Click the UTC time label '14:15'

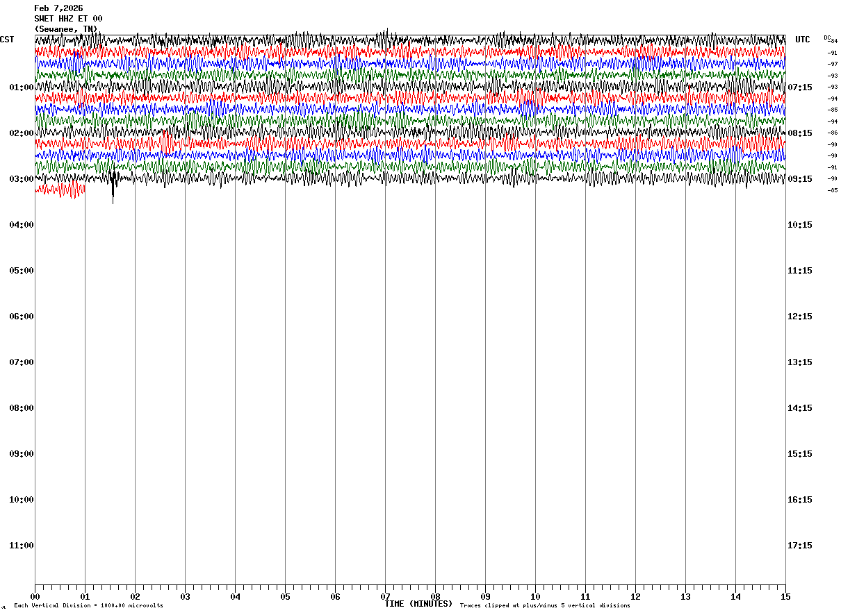[x=800, y=408]
